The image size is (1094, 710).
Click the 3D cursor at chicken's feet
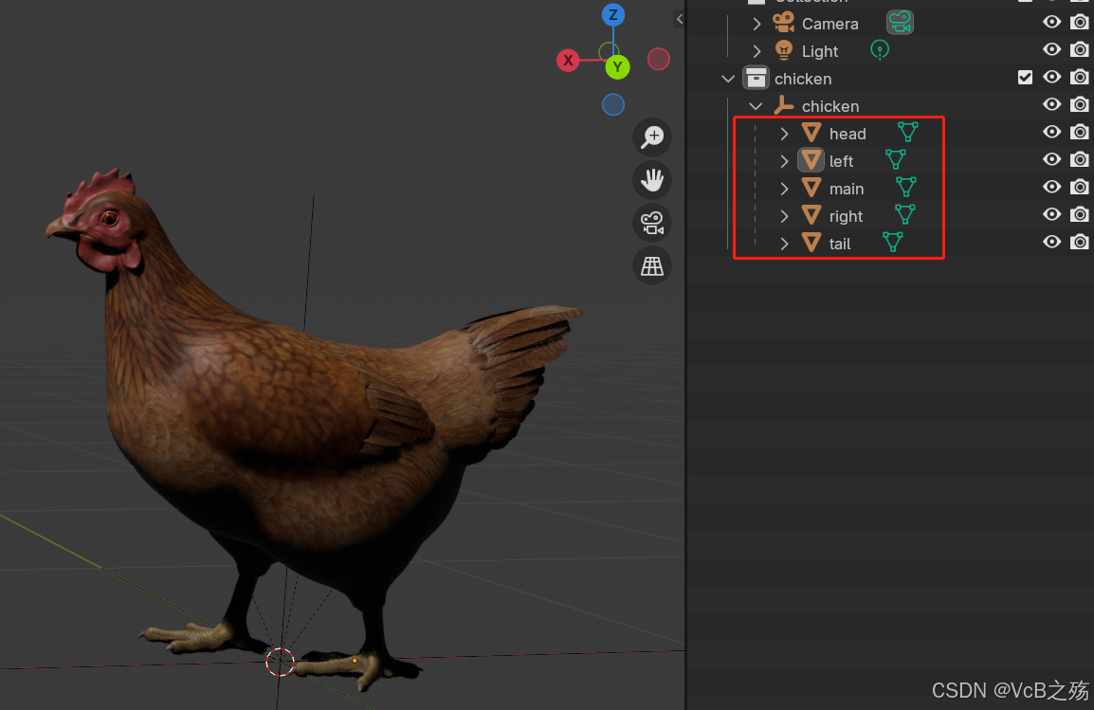[x=280, y=661]
